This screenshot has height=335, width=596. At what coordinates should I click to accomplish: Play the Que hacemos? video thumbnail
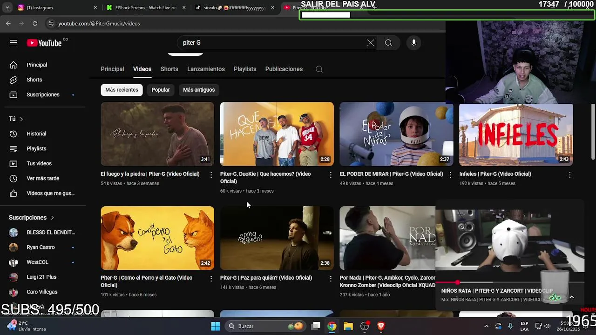pos(277,134)
